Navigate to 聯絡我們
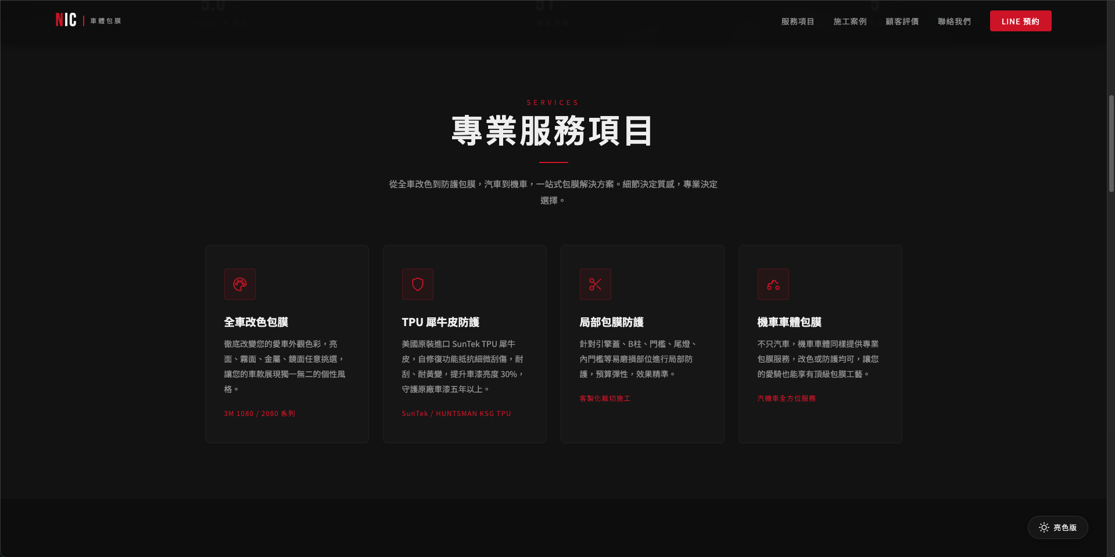 955,21
